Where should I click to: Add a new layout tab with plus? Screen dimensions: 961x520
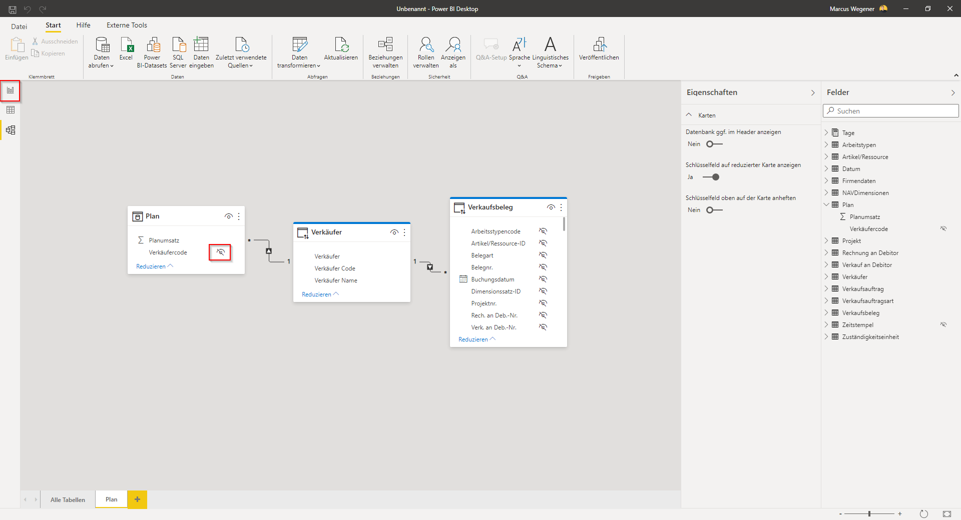[x=137, y=499]
